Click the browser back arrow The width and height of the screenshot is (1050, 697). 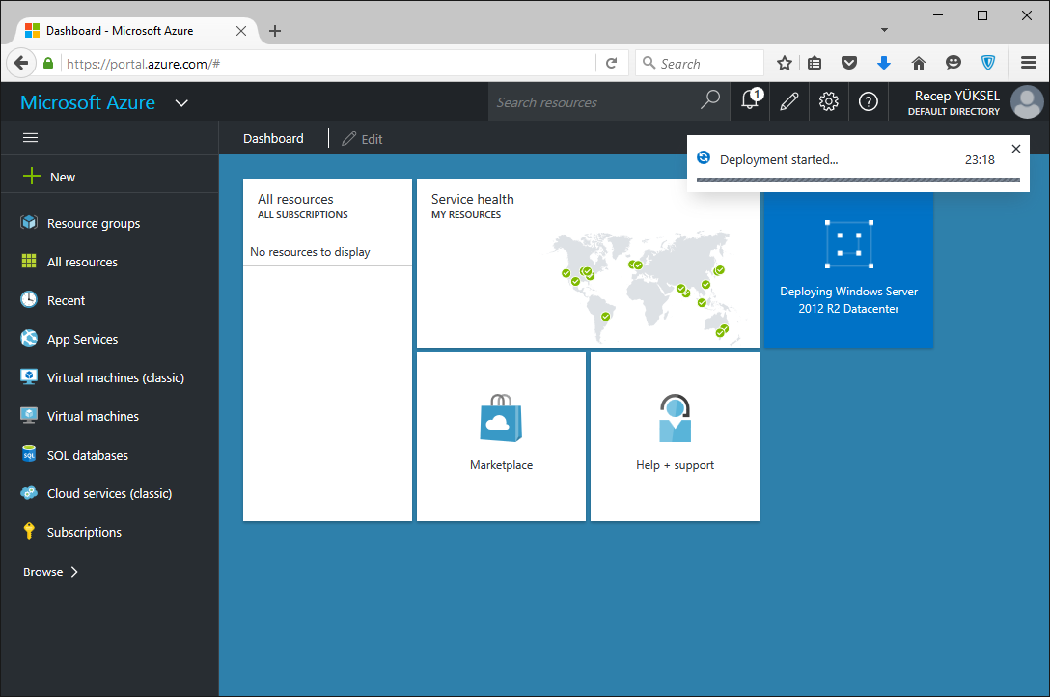pyautogui.click(x=21, y=63)
